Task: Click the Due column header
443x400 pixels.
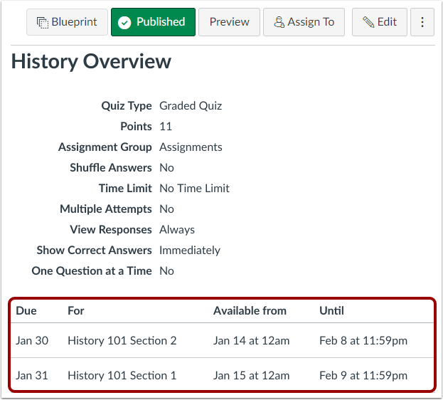Action: coord(26,310)
